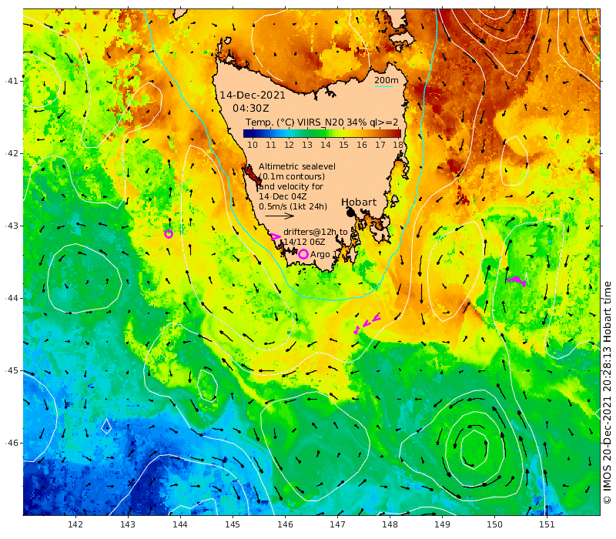Click longitude axis label '151'
Image resolution: width=616 pixels, height=539 pixels.
click(x=547, y=524)
